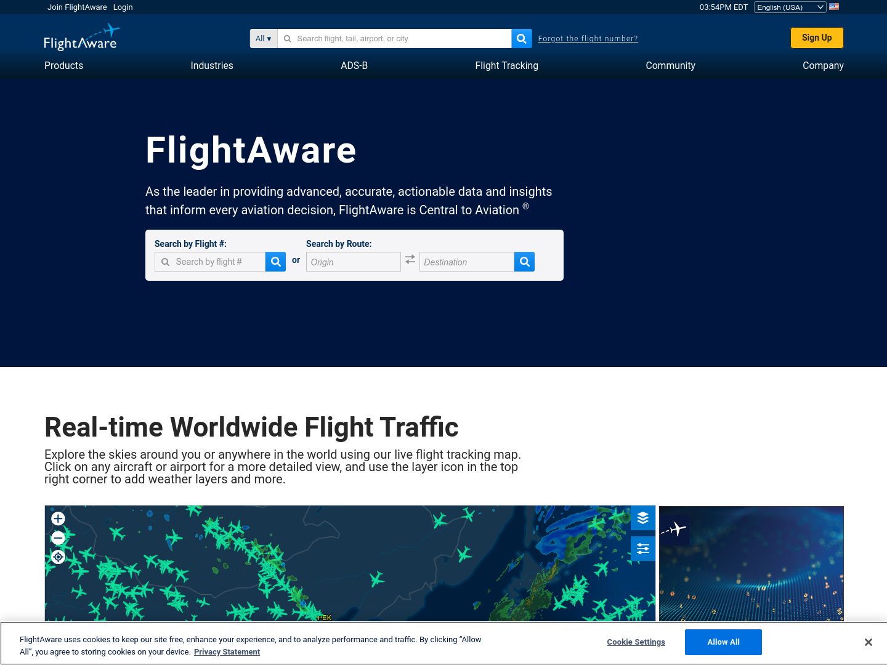Open the Community menu

point(670,65)
